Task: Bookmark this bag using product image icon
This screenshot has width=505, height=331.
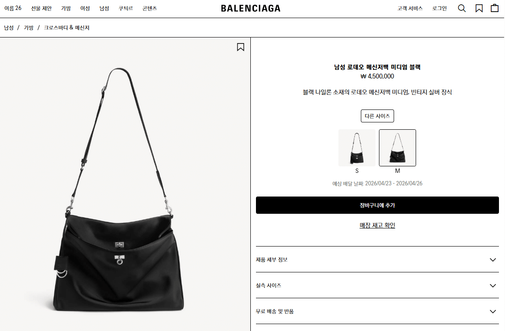Action: click(240, 47)
